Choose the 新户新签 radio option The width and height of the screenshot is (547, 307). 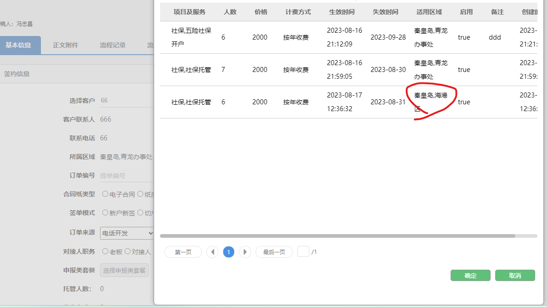[105, 213]
